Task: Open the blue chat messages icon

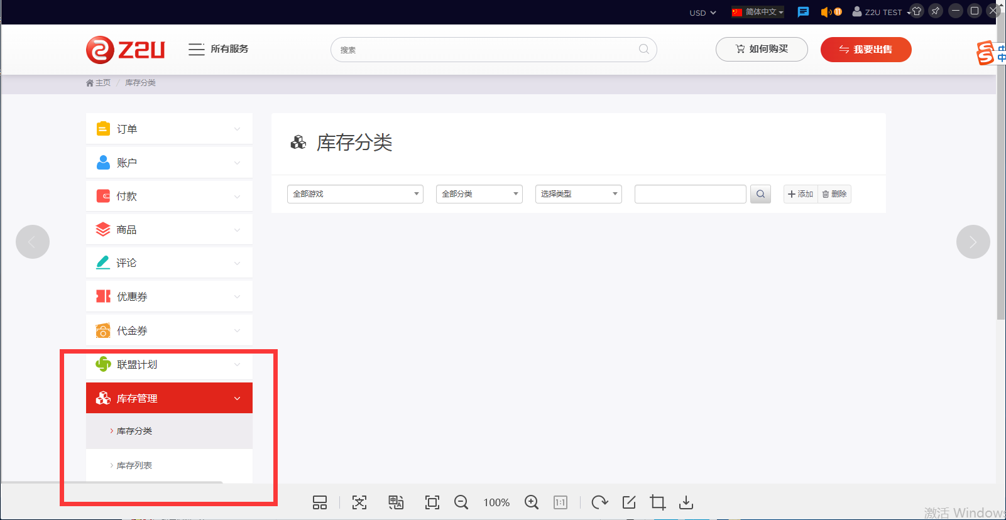Action: [x=803, y=12]
